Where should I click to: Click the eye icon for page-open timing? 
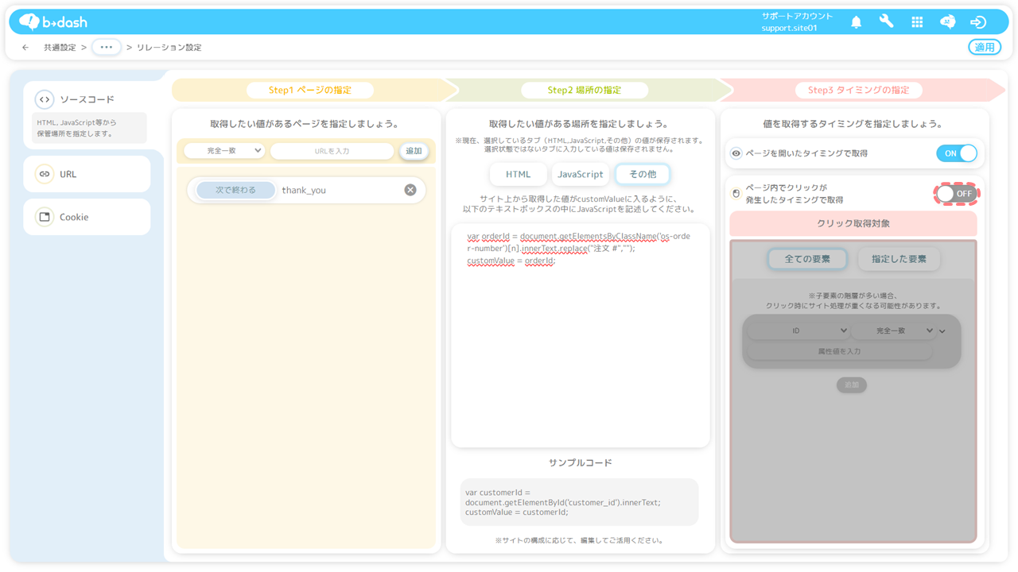[736, 153]
